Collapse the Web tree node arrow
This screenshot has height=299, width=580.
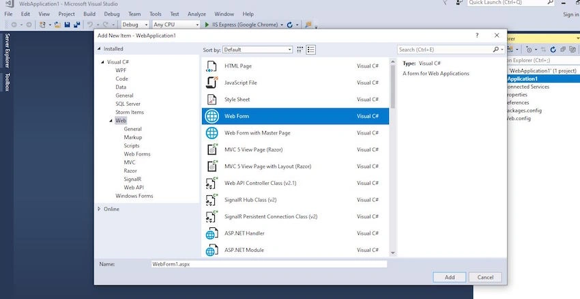click(x=111, y=121)
